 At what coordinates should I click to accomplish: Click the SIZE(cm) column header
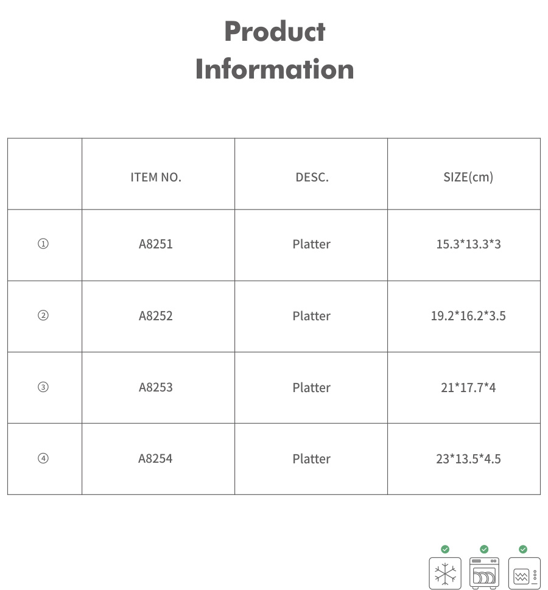tap(468, 178)
